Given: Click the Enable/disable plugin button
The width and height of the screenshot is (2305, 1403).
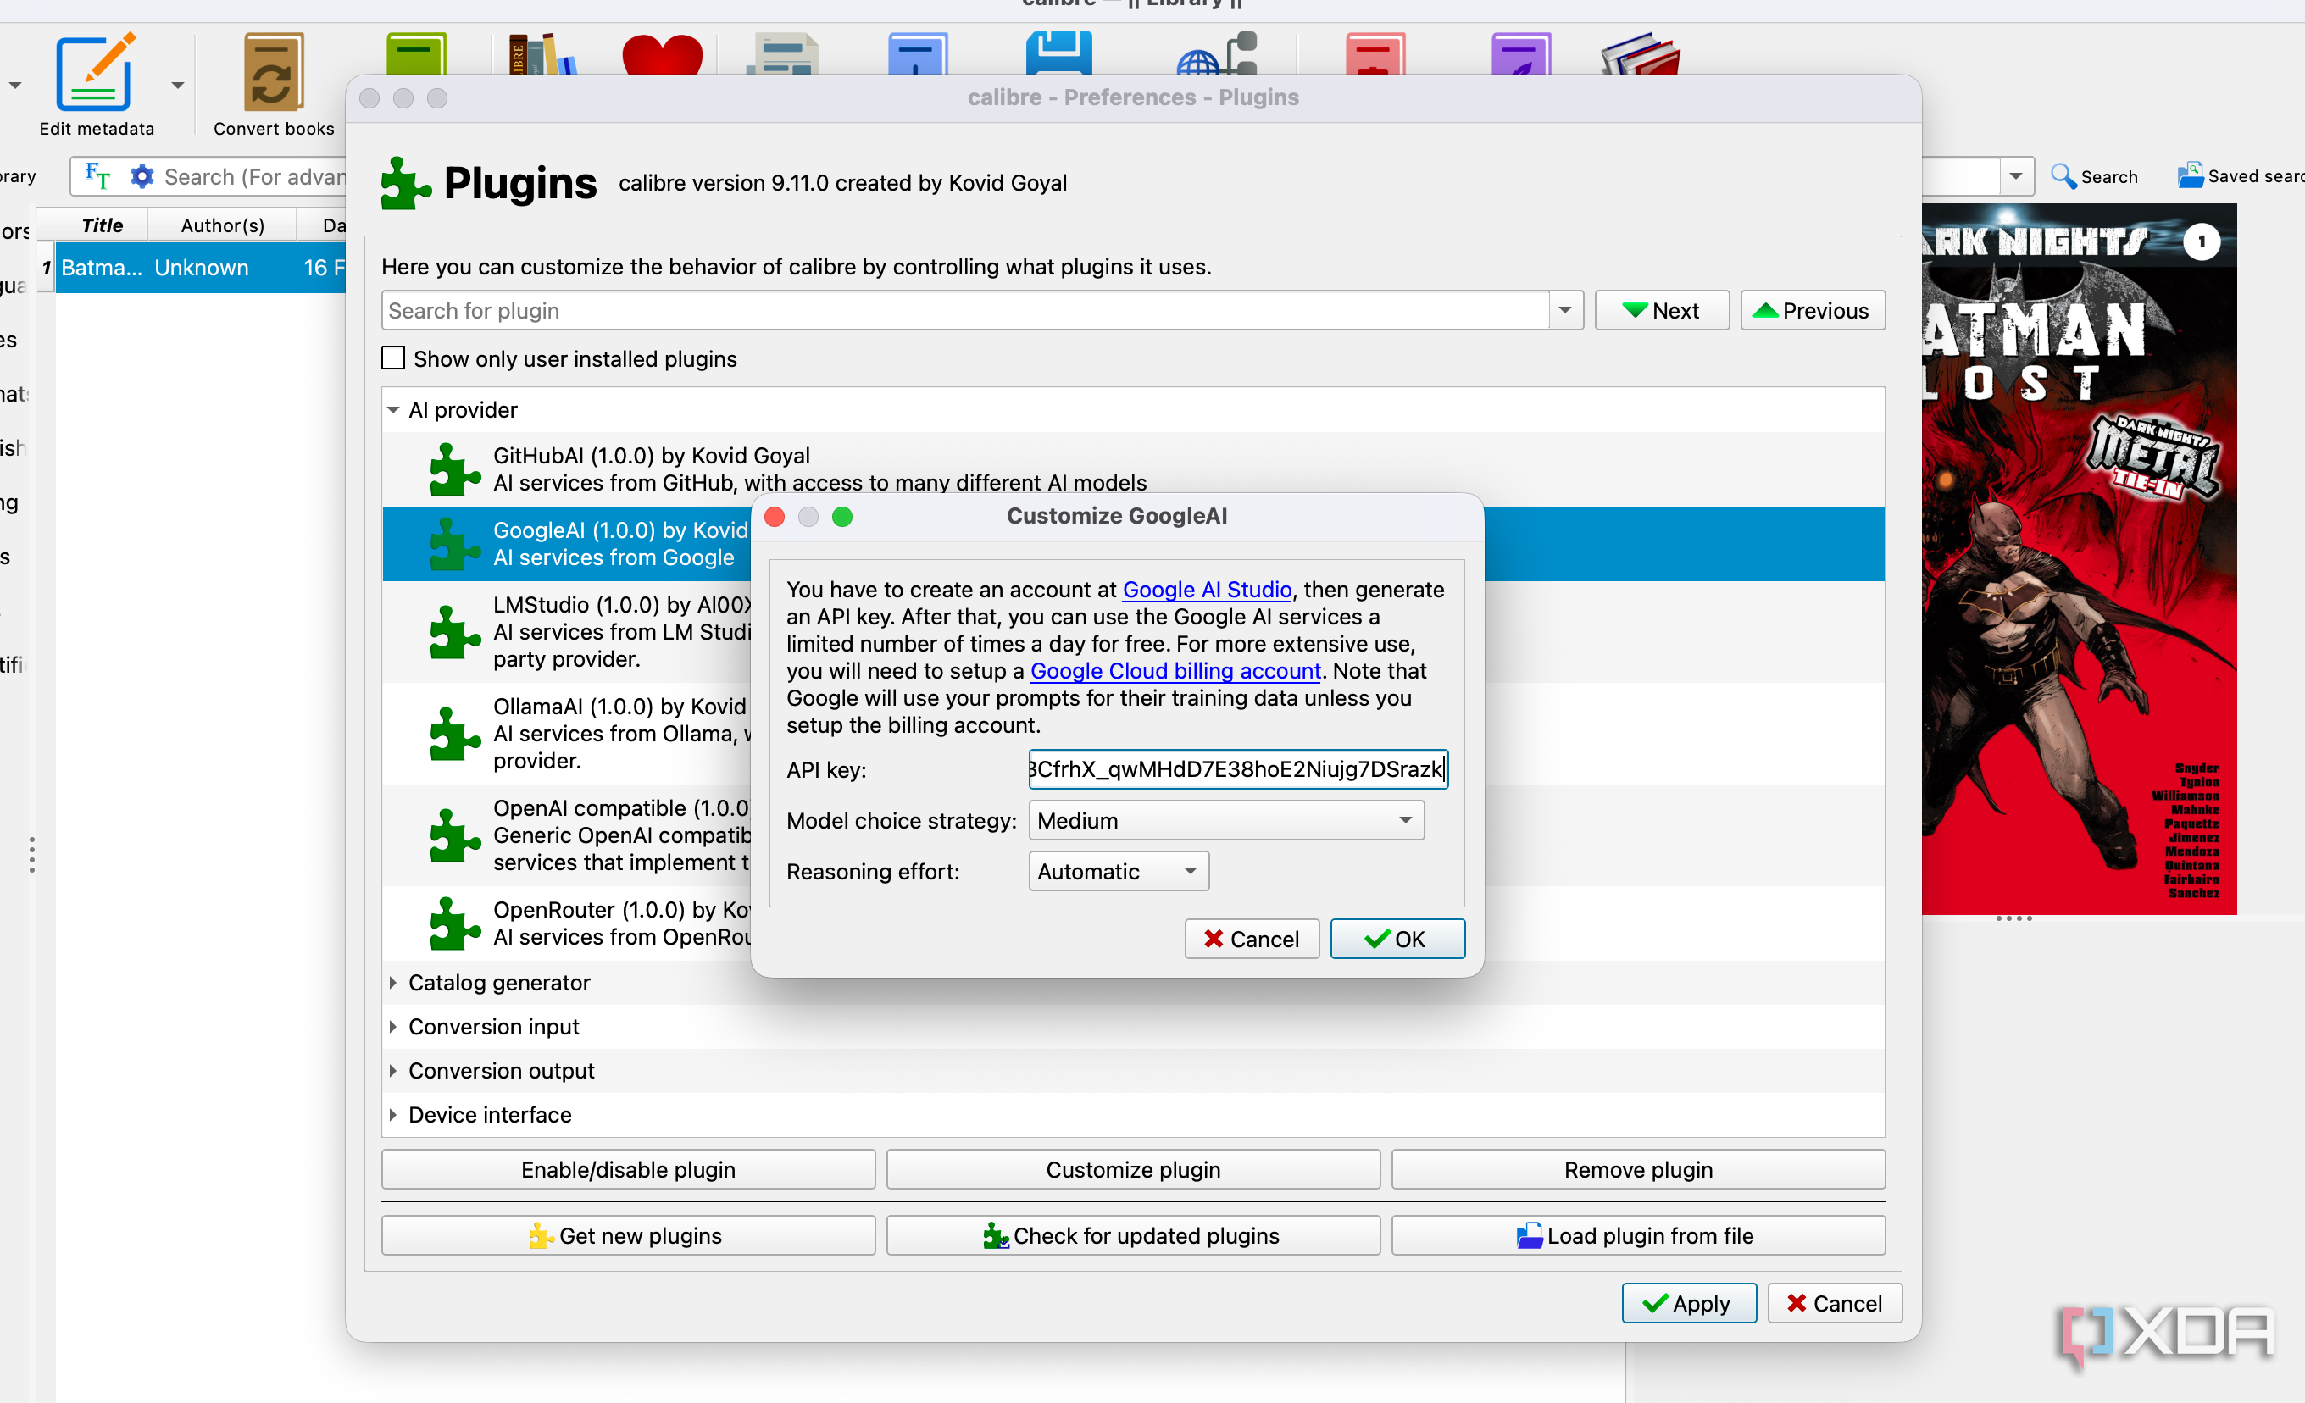Looking at the screenshot, I should pos(628,1169).
